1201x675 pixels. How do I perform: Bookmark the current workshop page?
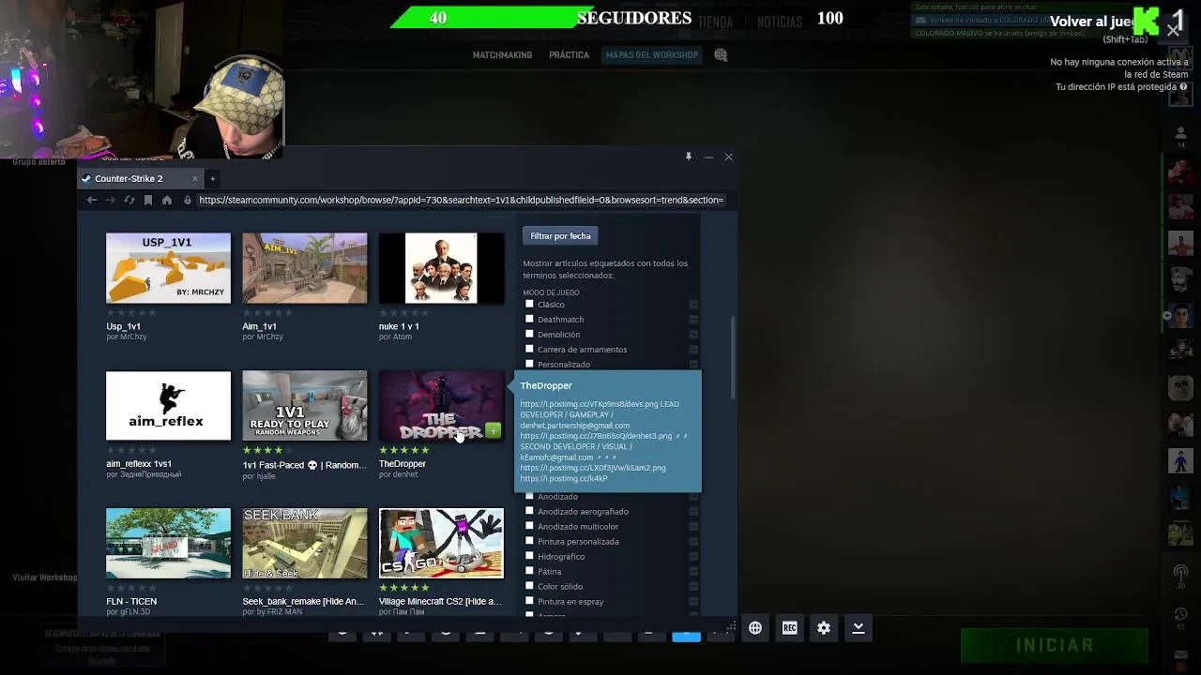point(148,200)
